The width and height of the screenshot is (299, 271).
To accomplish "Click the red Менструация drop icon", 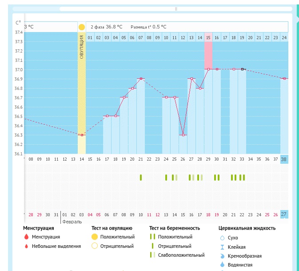I will [x=26, y=237].
